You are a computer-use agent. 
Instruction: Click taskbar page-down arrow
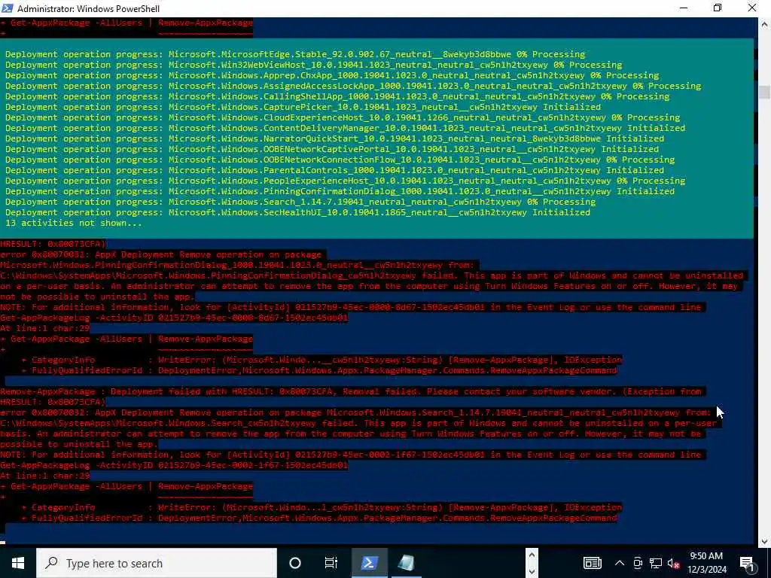(532, 571)
